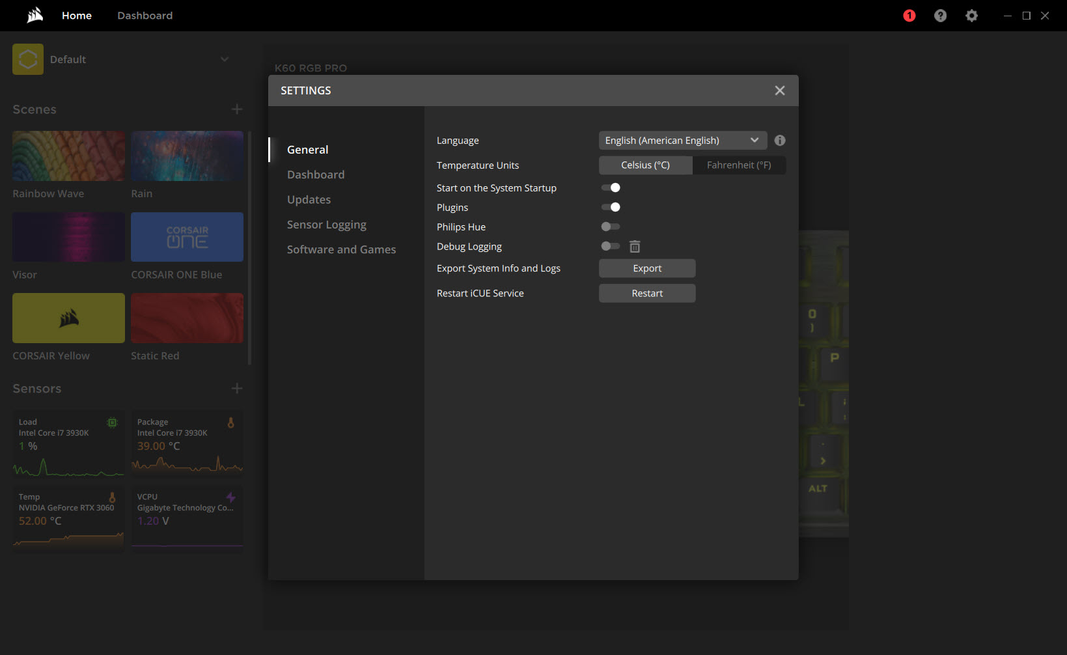
Task: Select the Visor scene thumbnail
Action: coord(68,237)
